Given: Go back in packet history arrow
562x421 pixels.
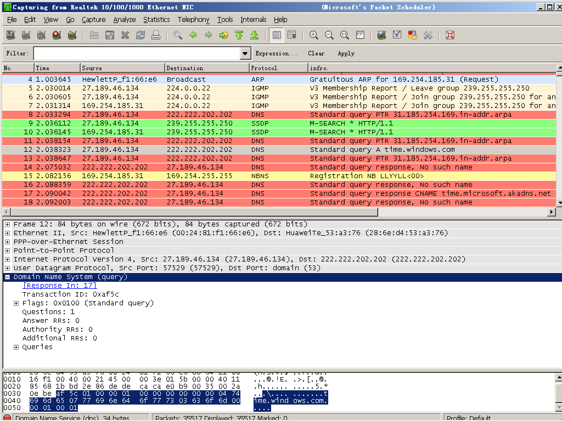Looking at the screenshot, I should pyautogui.click(x=193, y=35).
